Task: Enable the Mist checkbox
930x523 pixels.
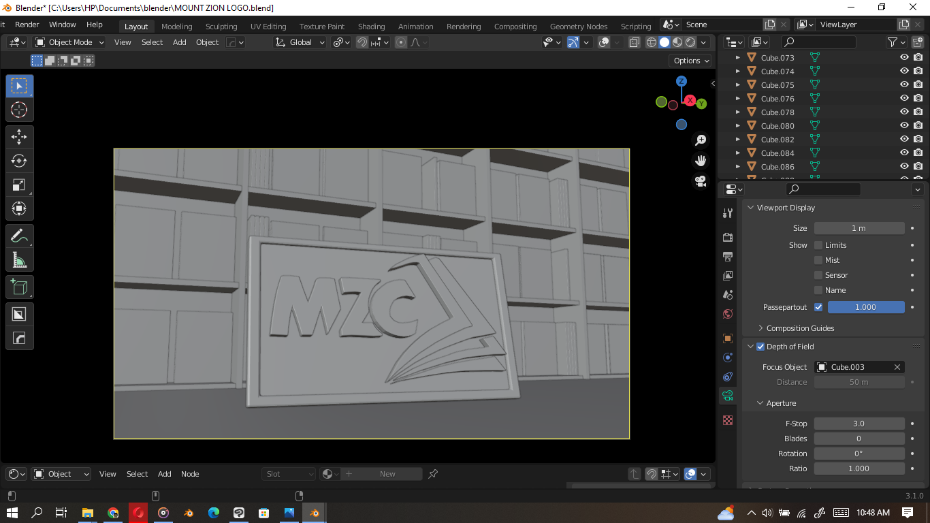Action: (818, 259)
